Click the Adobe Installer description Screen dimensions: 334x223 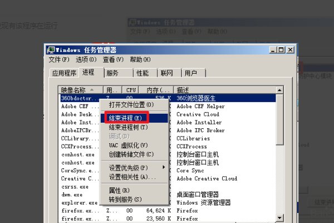coord(199,122)
